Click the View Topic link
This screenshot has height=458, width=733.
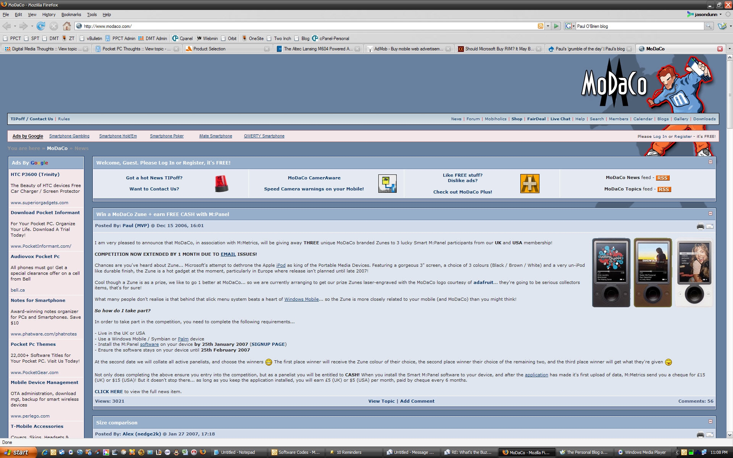tap(381, 401)
